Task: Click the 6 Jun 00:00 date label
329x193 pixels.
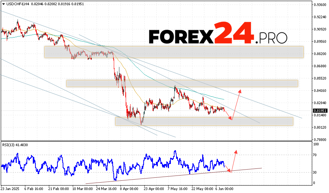Action: pyautogui.click(x=224, y=189)
